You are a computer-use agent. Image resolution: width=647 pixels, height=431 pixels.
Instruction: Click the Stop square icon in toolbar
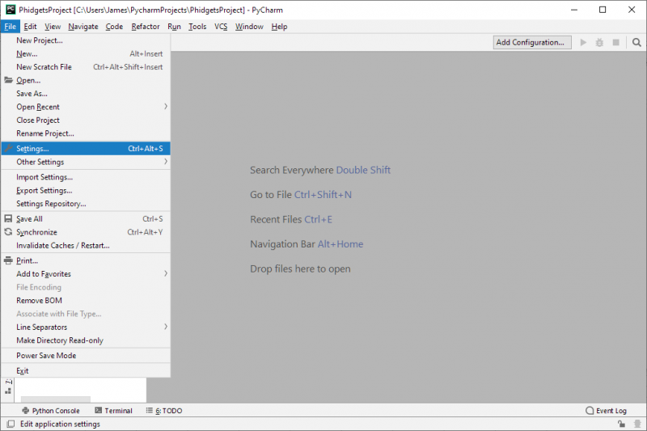[616, 43]
